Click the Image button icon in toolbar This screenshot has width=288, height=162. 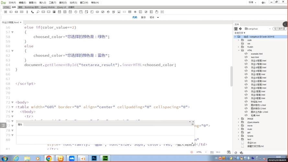click(119, 12)
